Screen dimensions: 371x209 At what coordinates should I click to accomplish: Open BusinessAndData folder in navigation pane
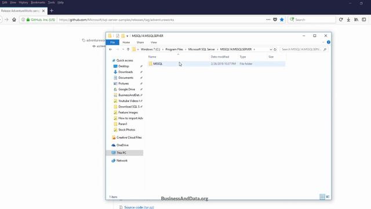pos(129,95)
